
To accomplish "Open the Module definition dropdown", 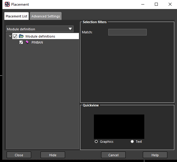I will click(x=40, y=29).
